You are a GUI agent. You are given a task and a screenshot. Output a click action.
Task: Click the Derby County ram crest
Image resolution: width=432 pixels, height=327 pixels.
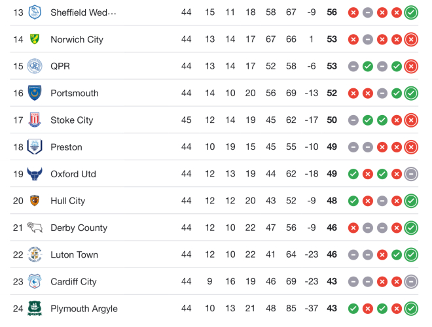point(35,228)
